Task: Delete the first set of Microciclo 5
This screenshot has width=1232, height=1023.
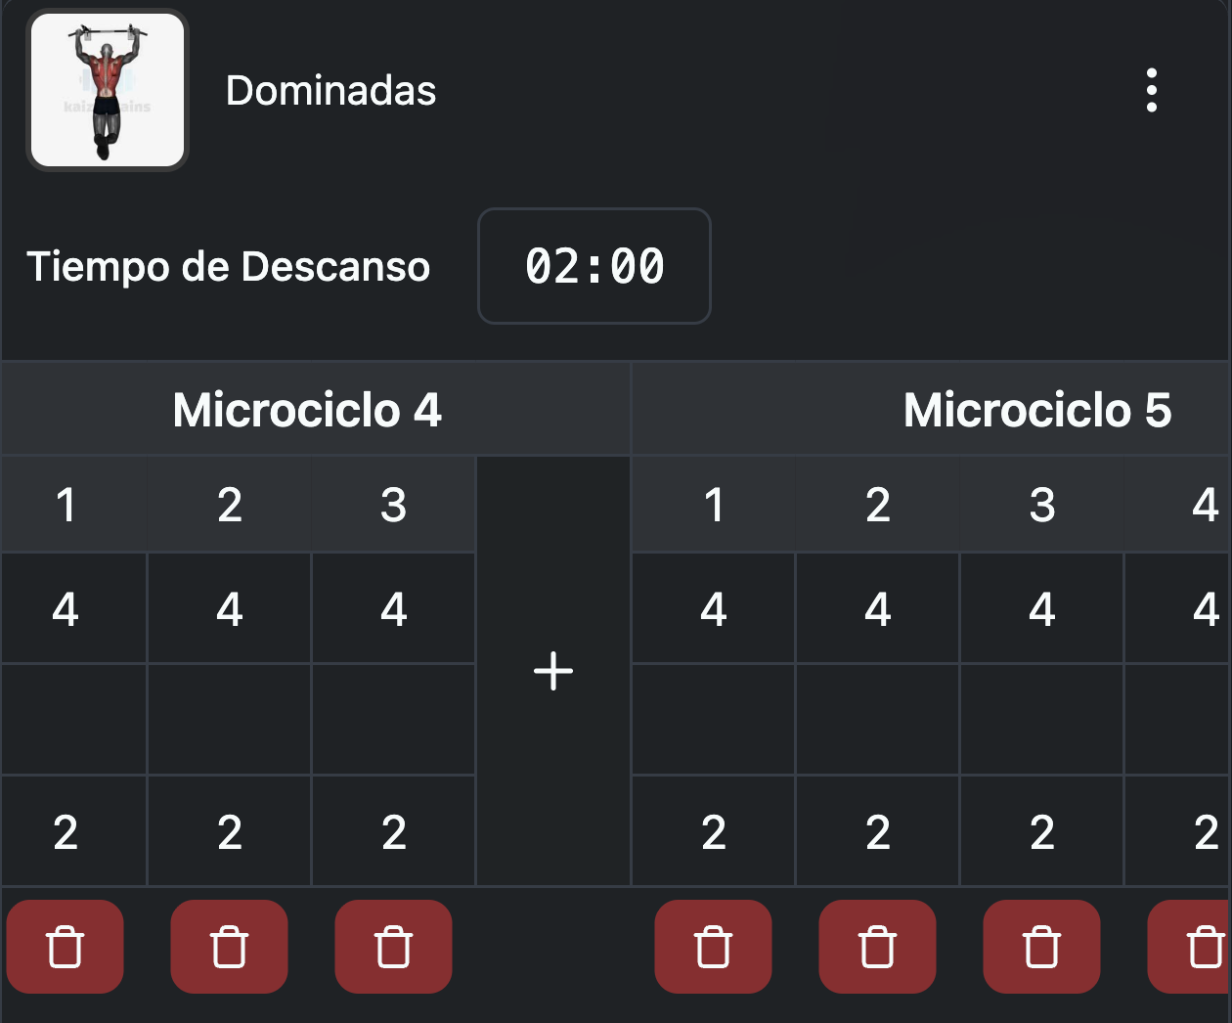Action: tap(713, 946)
